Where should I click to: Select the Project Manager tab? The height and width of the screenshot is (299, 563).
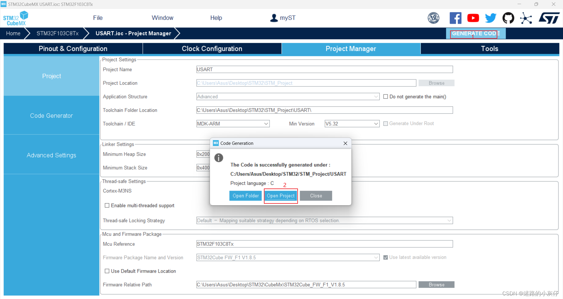[x=351, y=49]
